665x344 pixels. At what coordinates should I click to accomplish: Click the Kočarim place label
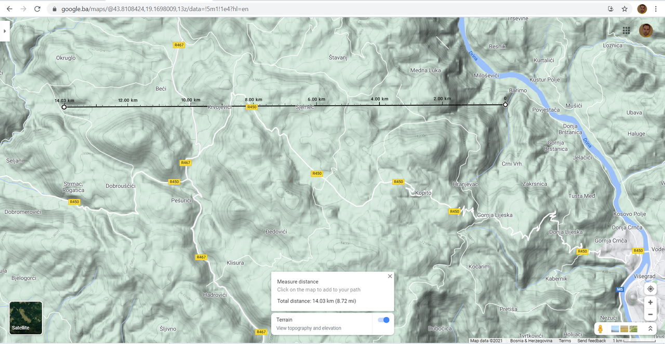click(x=479, y=267)
